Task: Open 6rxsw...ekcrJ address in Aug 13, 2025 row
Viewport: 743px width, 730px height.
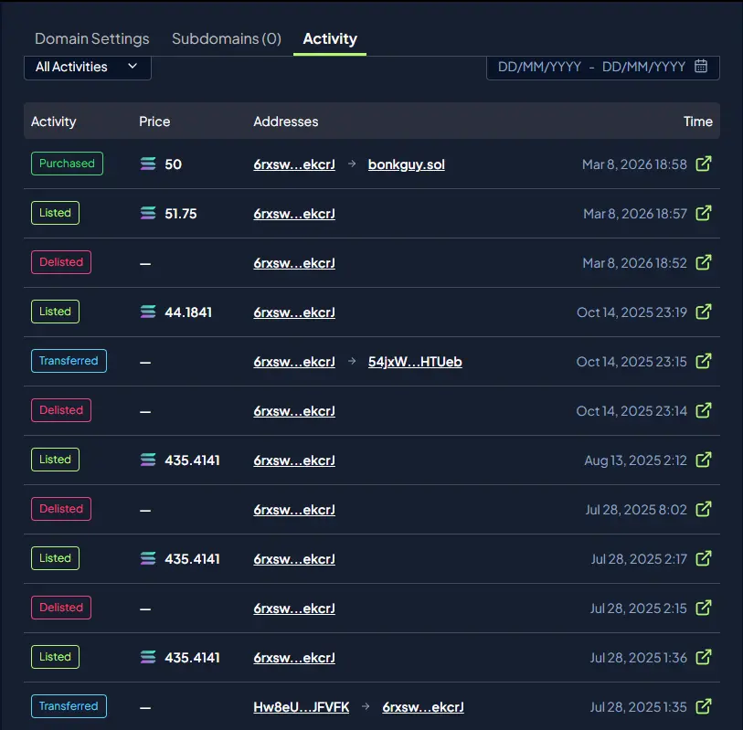Action: (294, 460)
